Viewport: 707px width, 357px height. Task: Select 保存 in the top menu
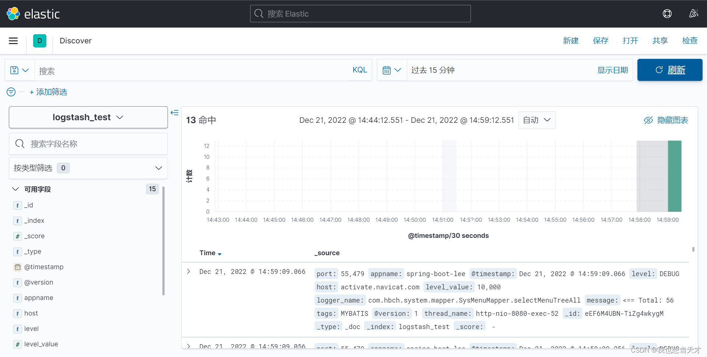600,41
